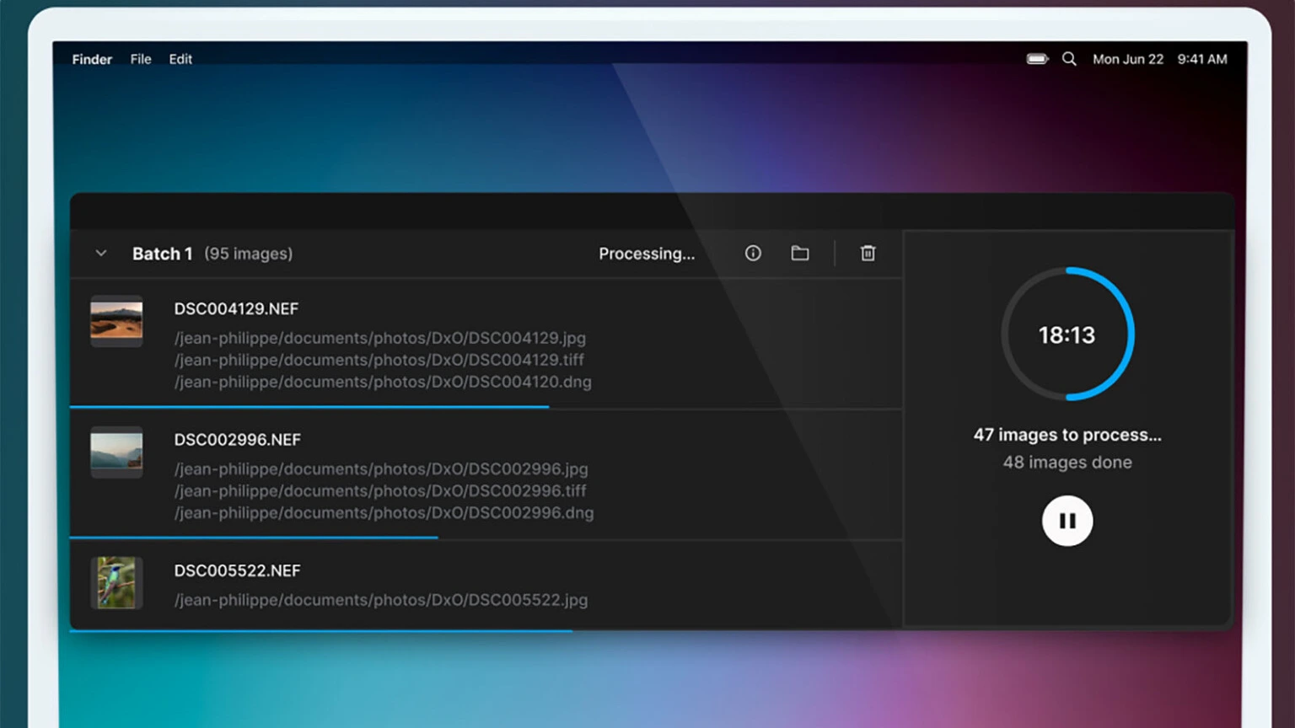This screenshot has height=728, width=1295.
Task: Select the DSC002996.NEF landscape thumbnail
Action: (116, 452)
